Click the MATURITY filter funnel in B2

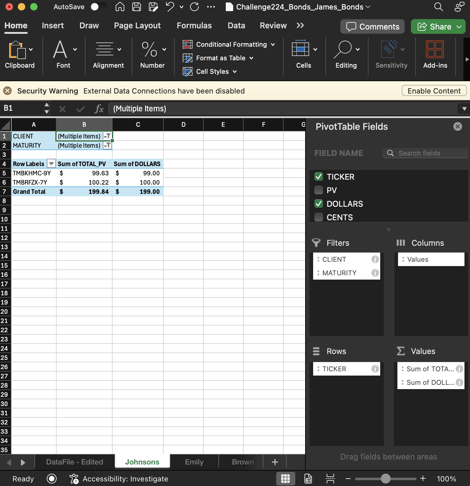[x=107, y=145]
